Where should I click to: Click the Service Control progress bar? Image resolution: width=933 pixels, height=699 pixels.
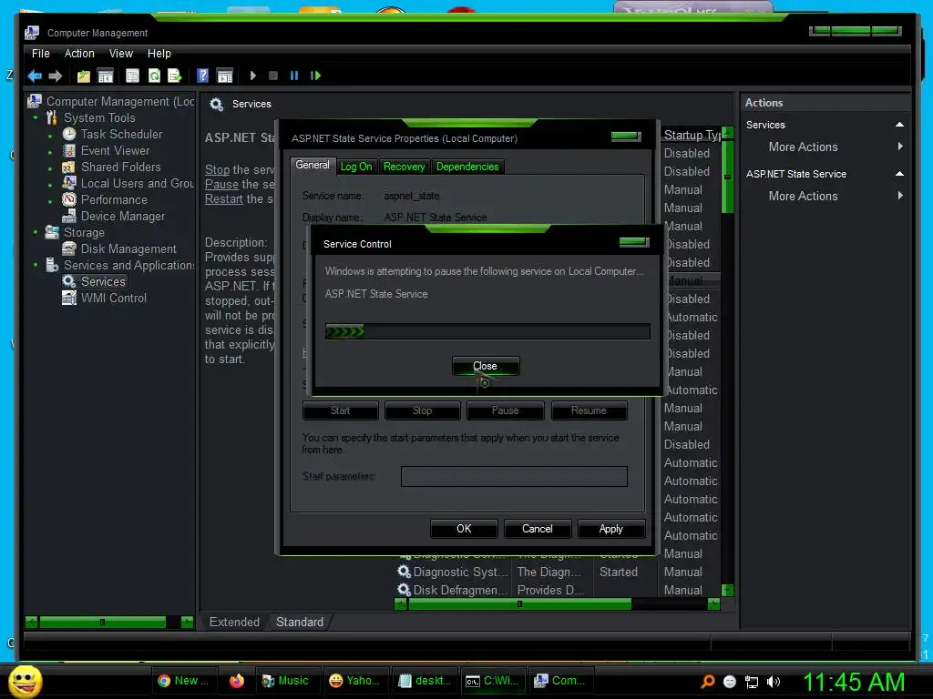487,331
